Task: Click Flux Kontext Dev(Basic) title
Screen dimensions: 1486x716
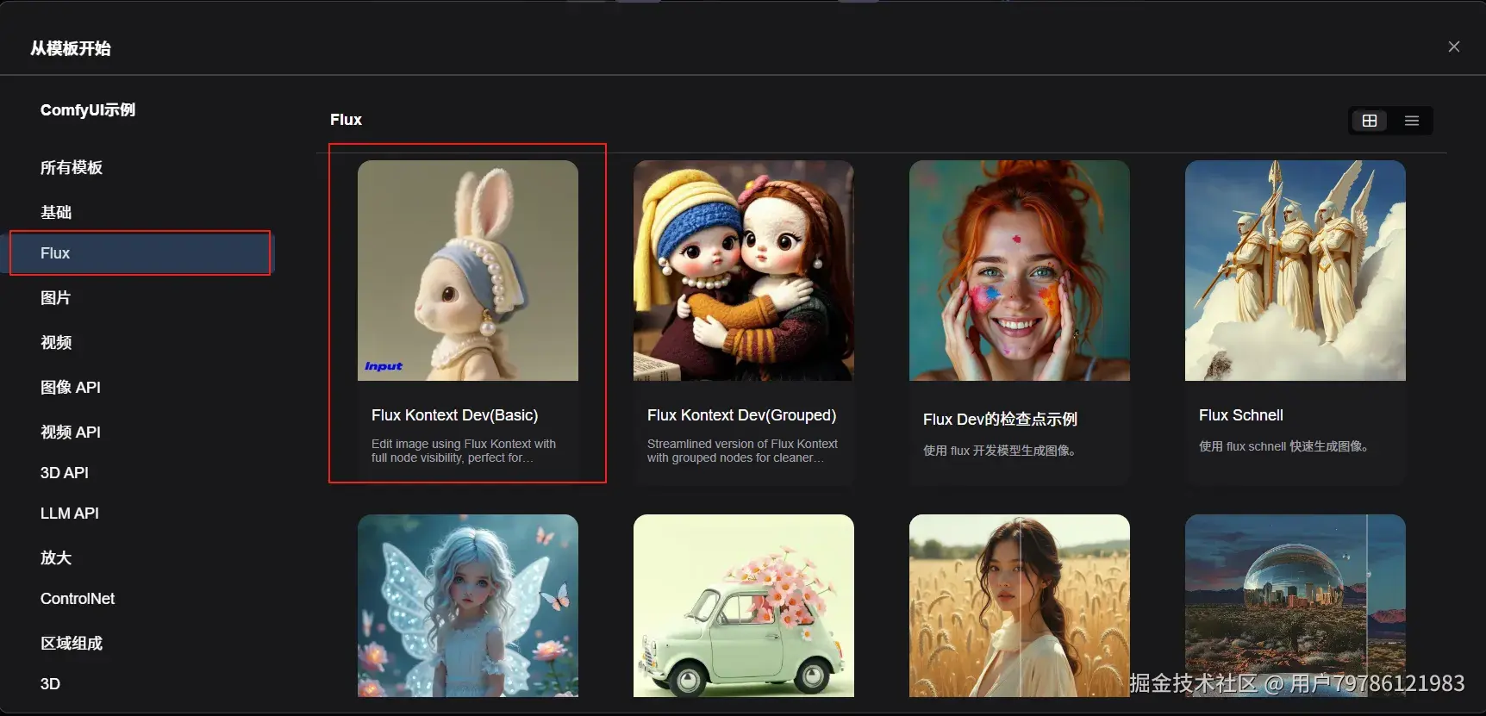Action: pos(455,415)
